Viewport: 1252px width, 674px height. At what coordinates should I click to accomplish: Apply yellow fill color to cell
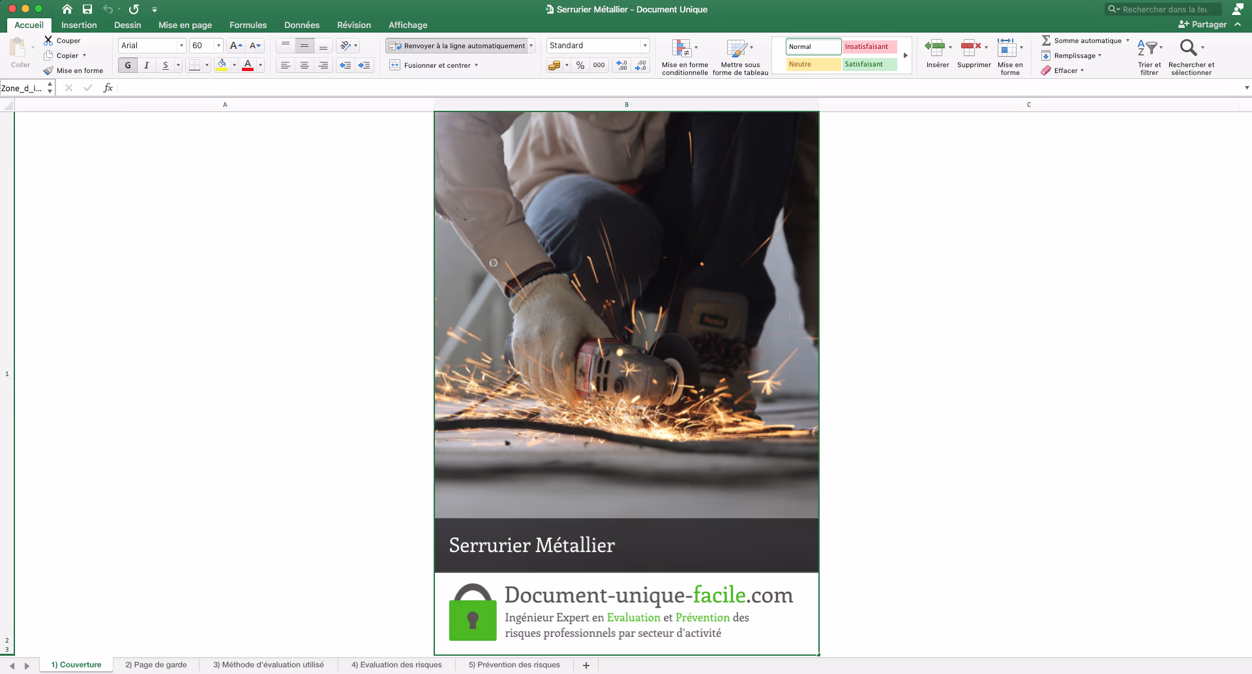tap(222, 65)
